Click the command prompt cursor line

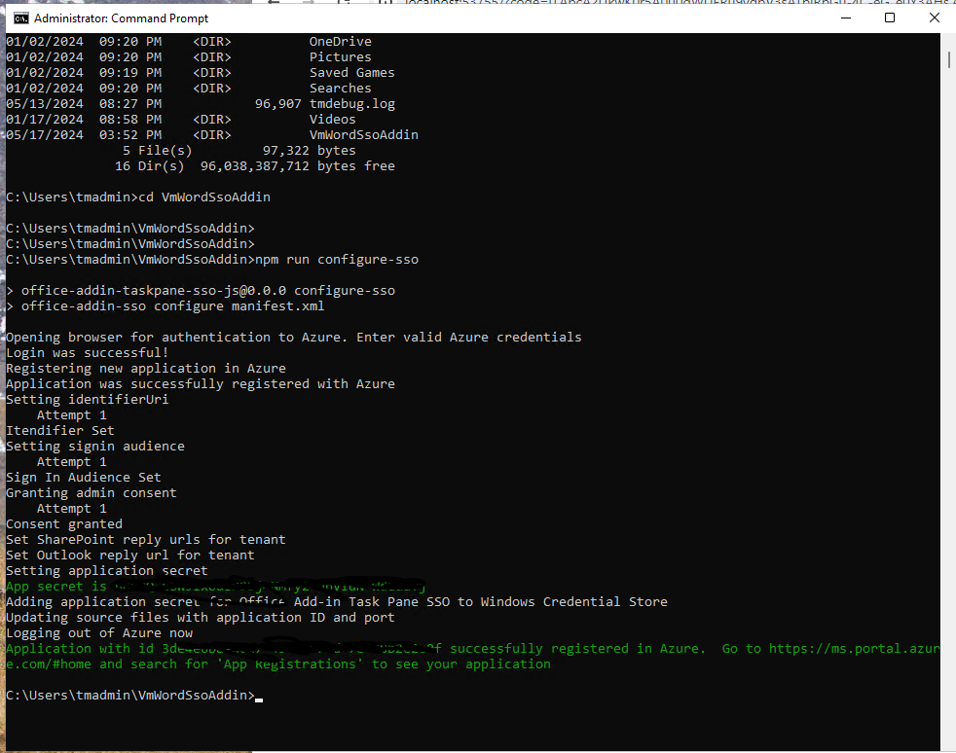click(x=134, y=696)
